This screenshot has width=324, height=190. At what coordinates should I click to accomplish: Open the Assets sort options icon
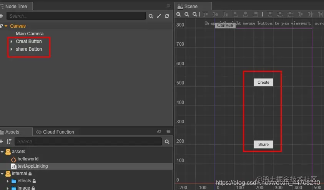coord(9,142)
